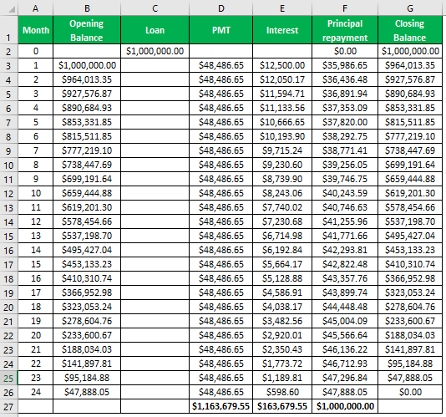446x417 pixels.
Task: Click the Closing Balance header cell
Action: click(410, 30)
